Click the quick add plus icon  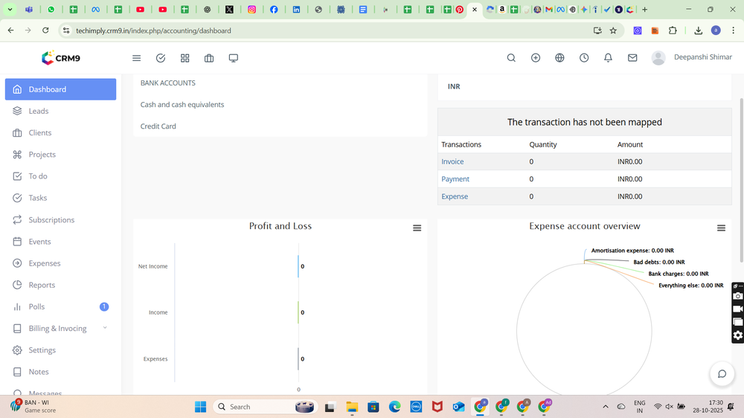coord(536,57)
